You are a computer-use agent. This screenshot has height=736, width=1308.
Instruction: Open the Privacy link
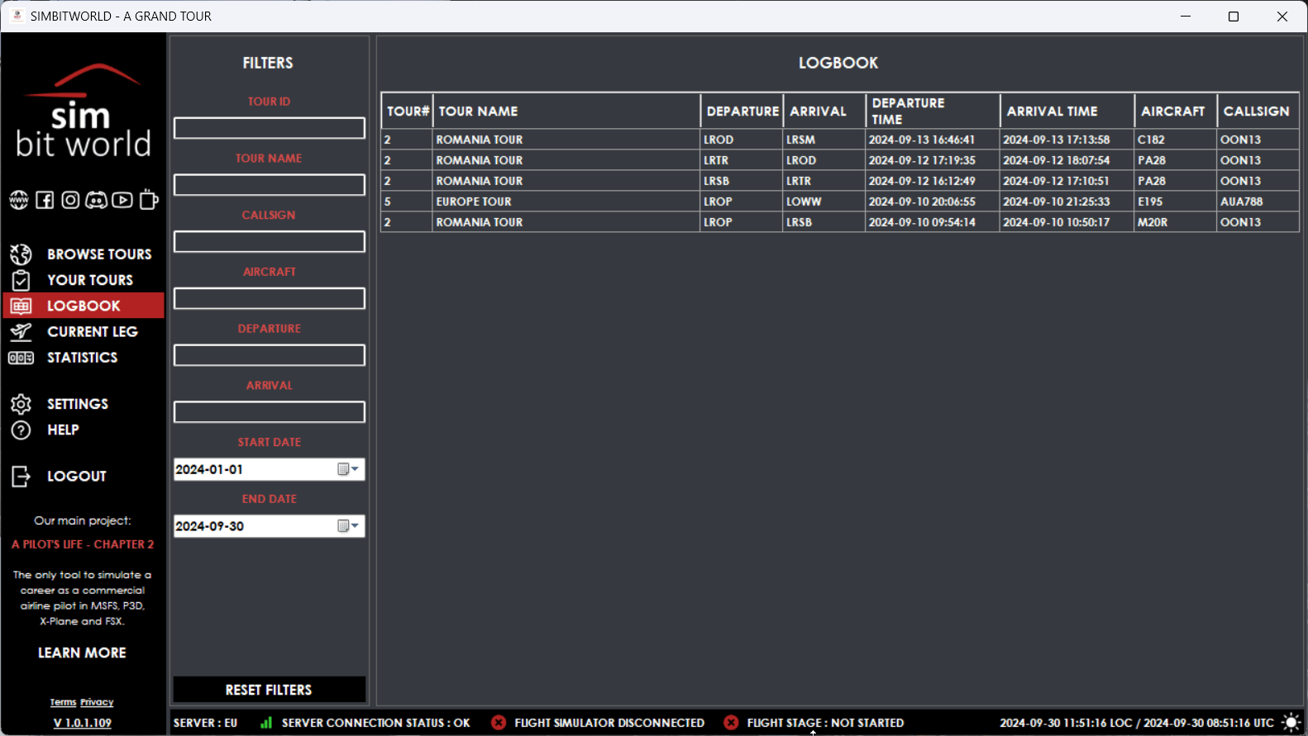pos(97,702)
